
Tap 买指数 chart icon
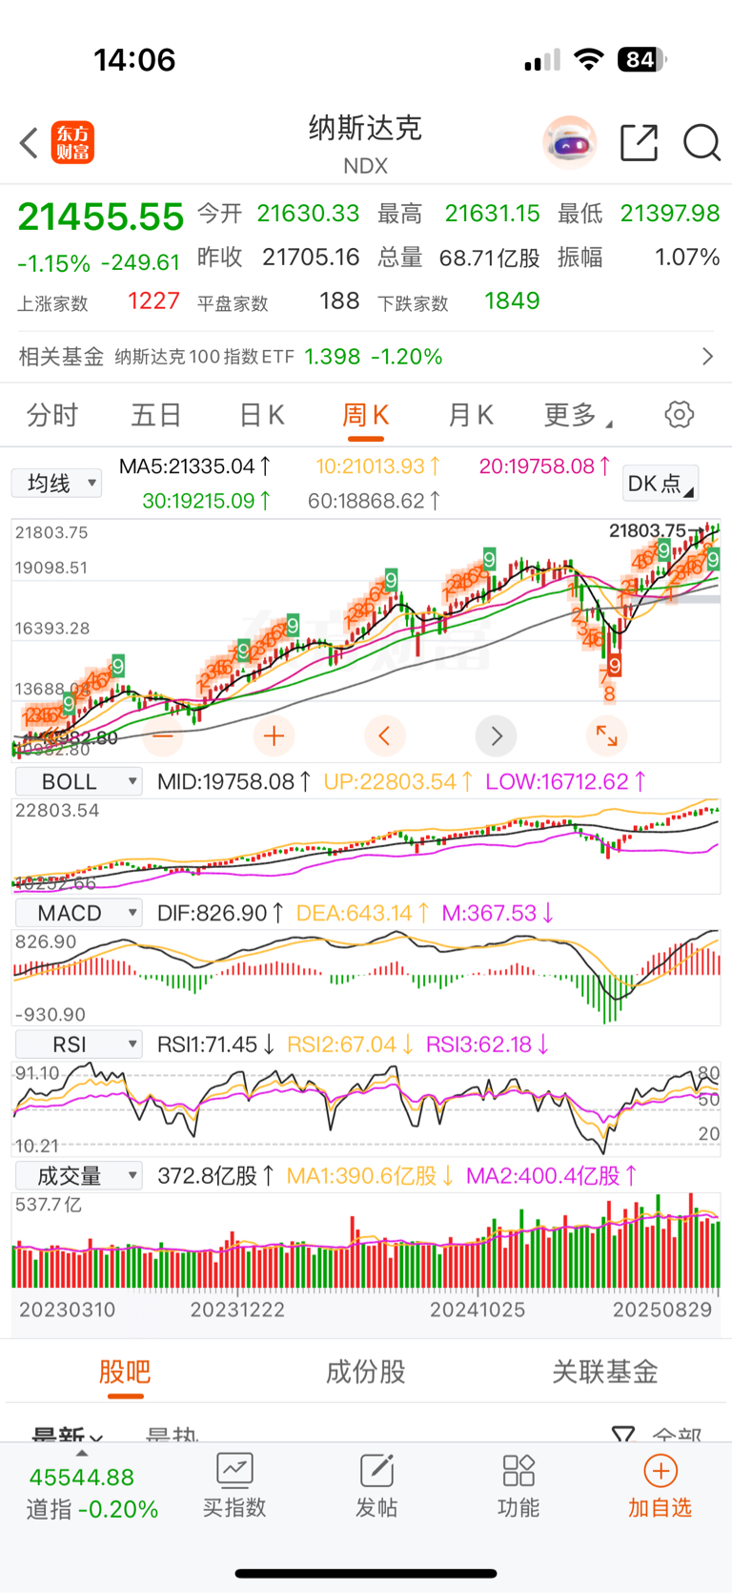[x=234, y=1470]
